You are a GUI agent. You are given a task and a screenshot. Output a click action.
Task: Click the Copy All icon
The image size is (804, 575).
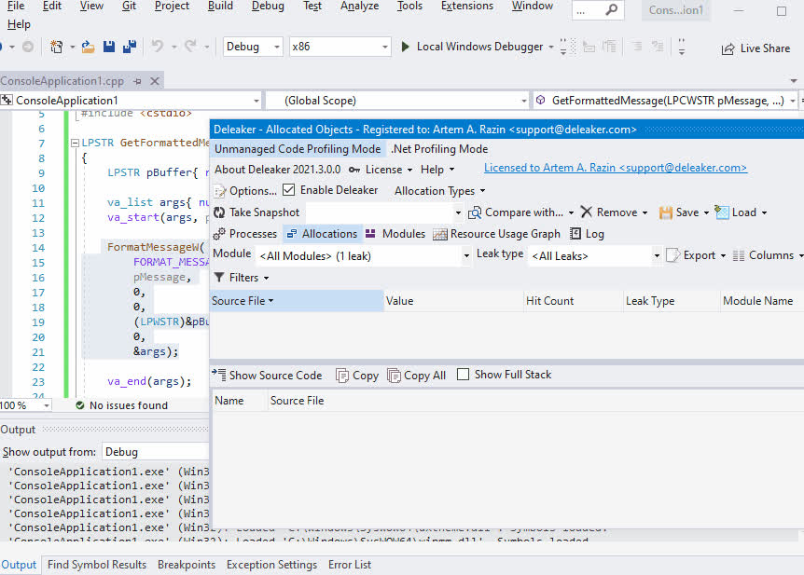point(394,376)
